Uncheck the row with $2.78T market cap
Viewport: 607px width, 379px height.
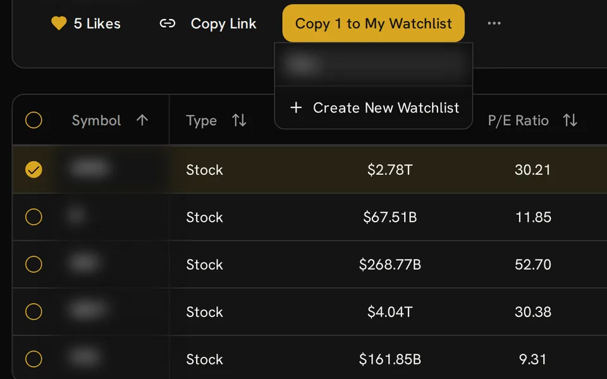34,170
